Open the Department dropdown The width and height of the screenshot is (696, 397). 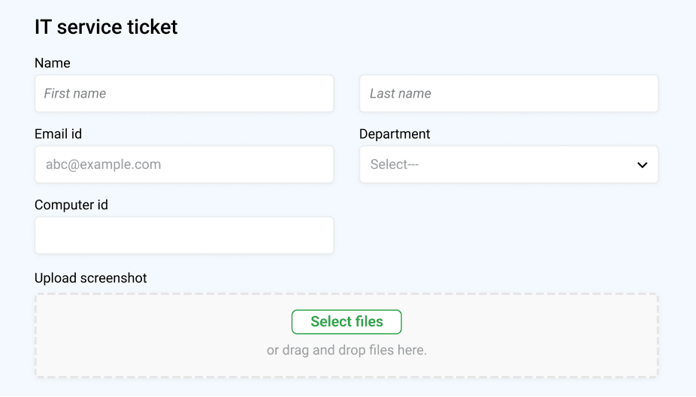coord(509,164)
